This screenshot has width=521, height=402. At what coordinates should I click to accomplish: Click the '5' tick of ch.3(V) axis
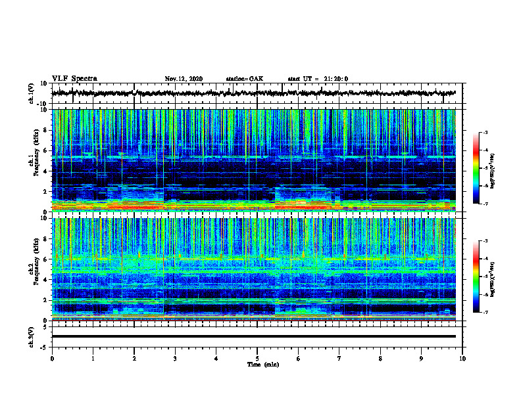pyautogui.click(x=46, y=327)
